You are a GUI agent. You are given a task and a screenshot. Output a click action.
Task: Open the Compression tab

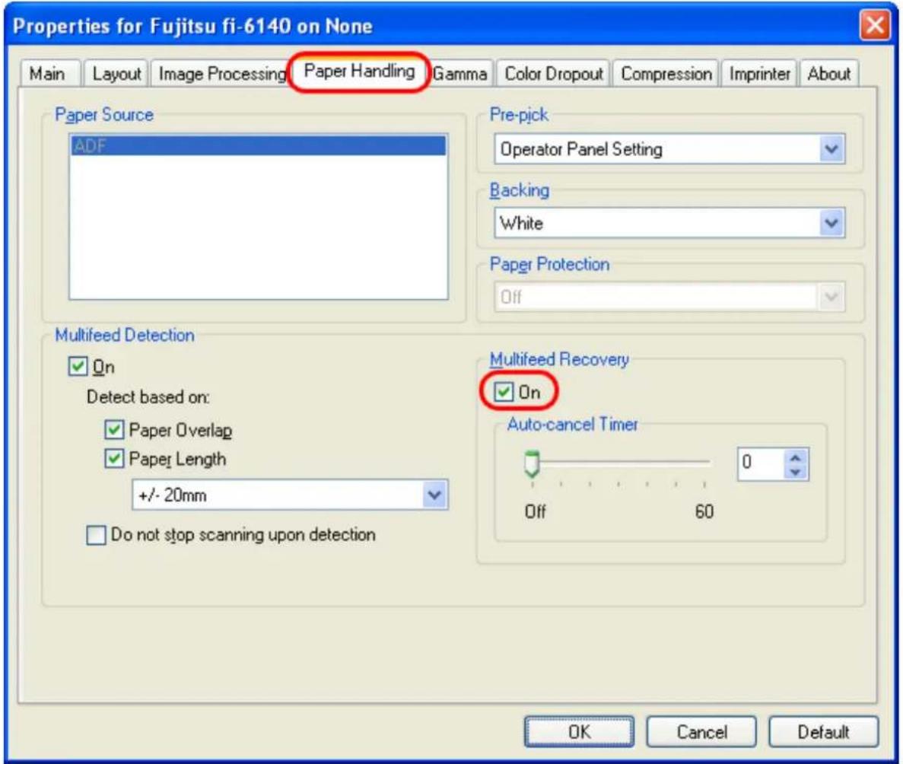coord(666,74)
